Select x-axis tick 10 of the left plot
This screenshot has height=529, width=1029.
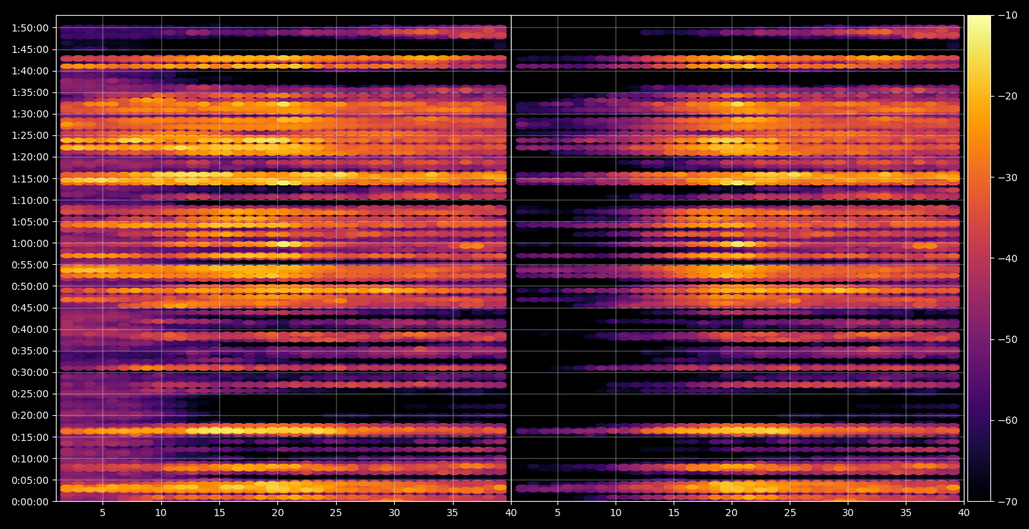click(161, 513)
